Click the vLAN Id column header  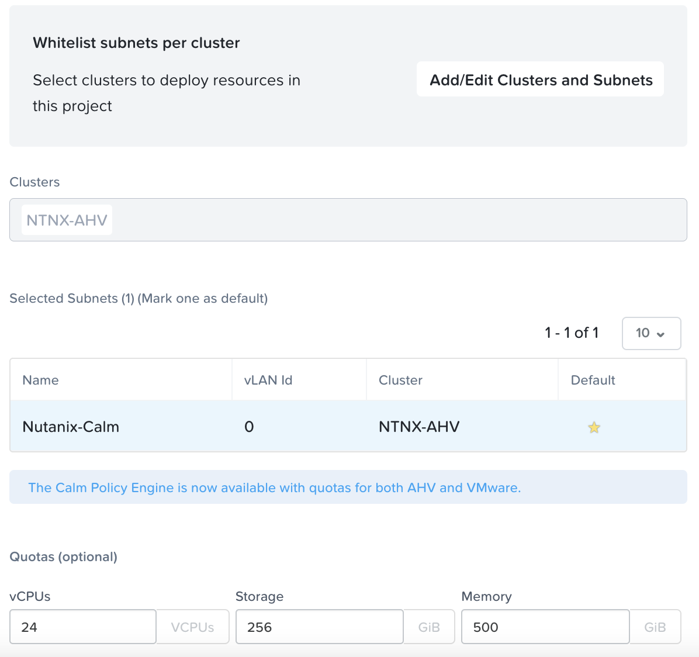[268, 380]
